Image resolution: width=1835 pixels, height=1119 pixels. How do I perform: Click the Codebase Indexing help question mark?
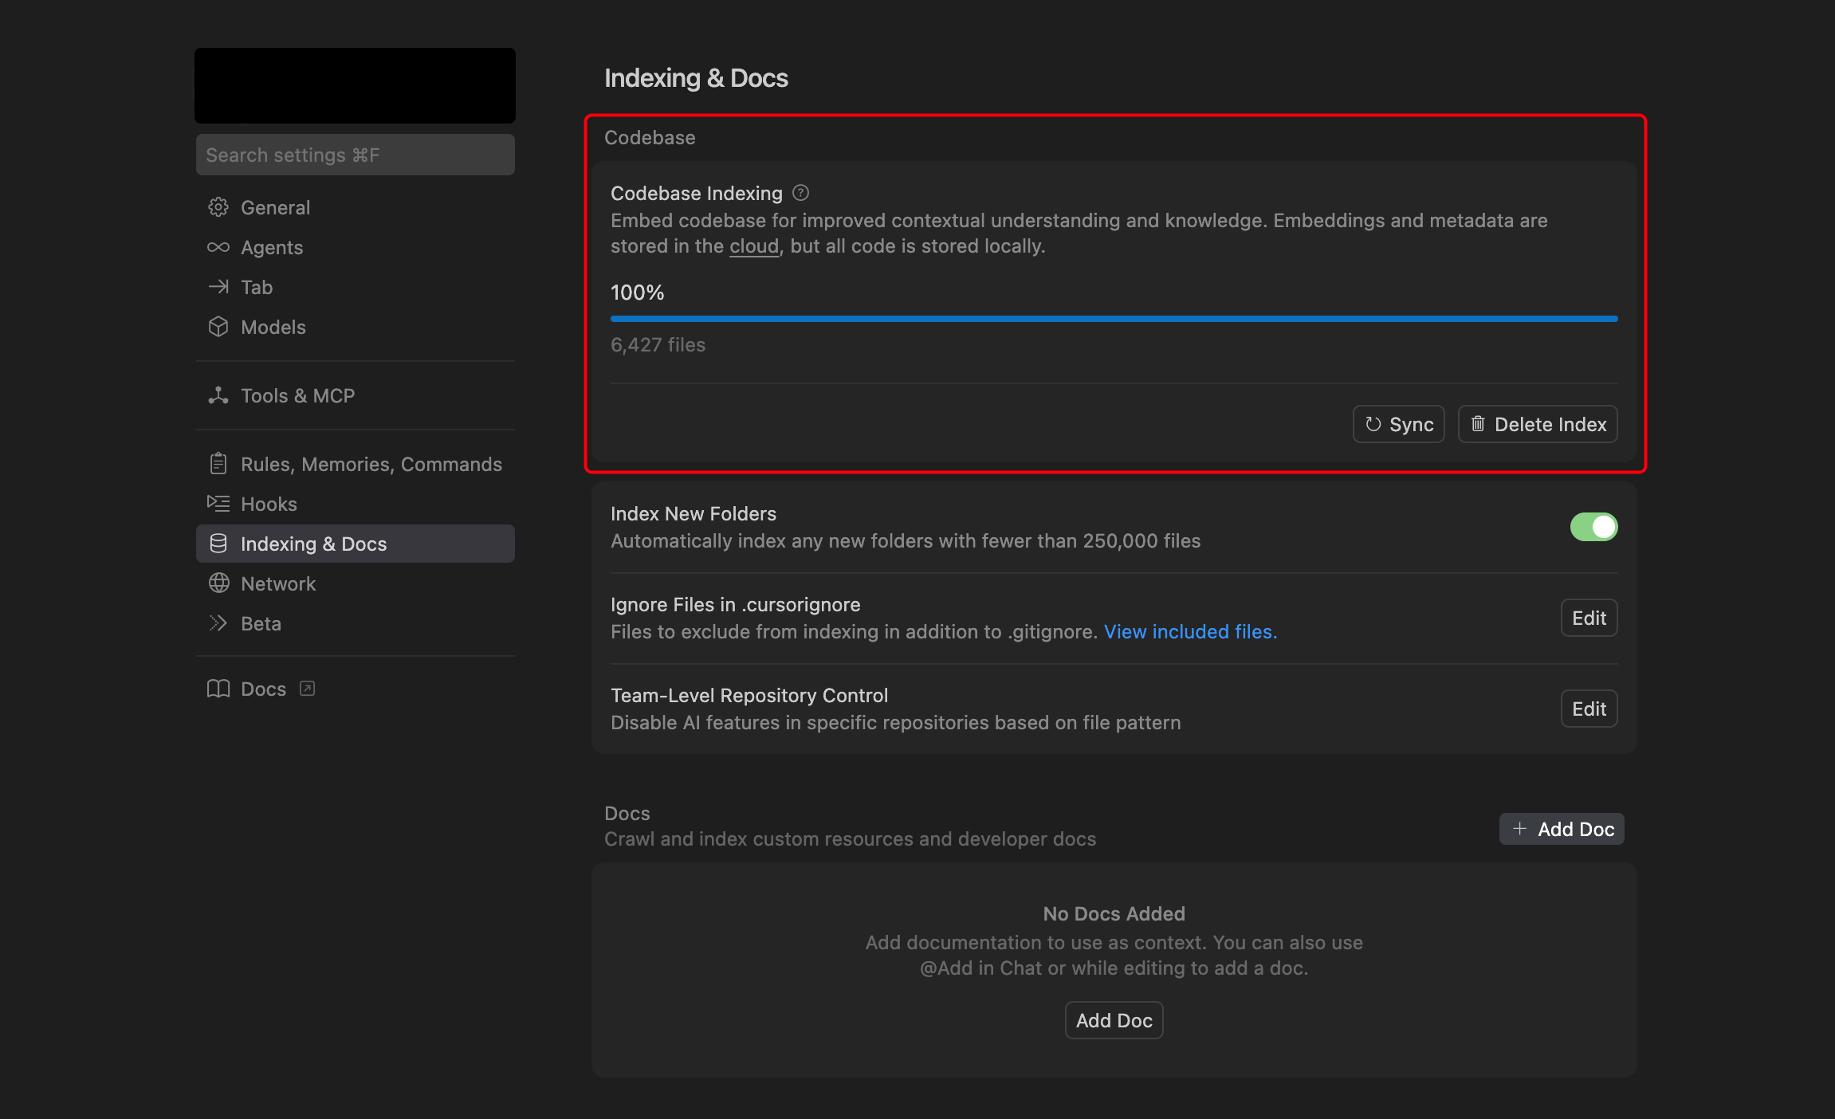[800, 192]
